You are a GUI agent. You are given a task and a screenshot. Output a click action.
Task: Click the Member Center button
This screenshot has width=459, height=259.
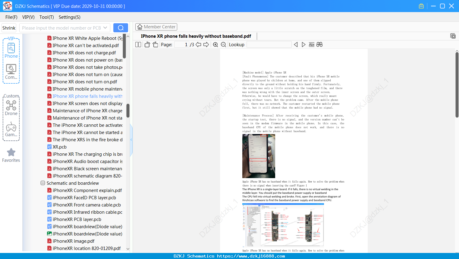tap(156, 27)
